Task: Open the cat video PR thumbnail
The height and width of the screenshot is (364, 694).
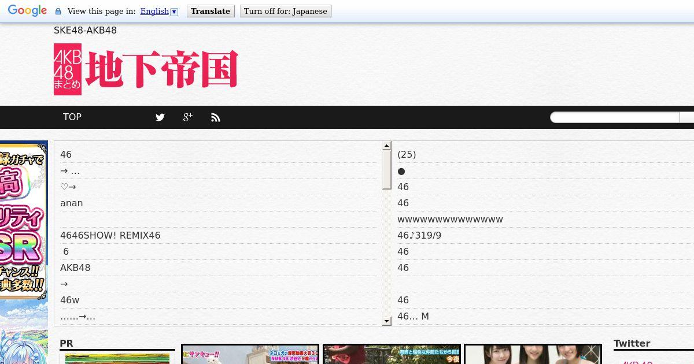Action: click(x=250, y=355)
